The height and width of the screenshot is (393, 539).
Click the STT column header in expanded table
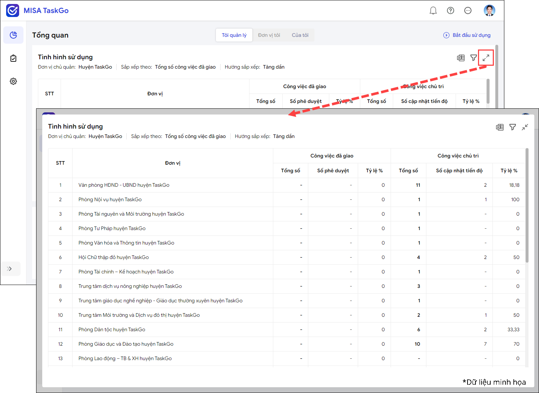point(60,163)
